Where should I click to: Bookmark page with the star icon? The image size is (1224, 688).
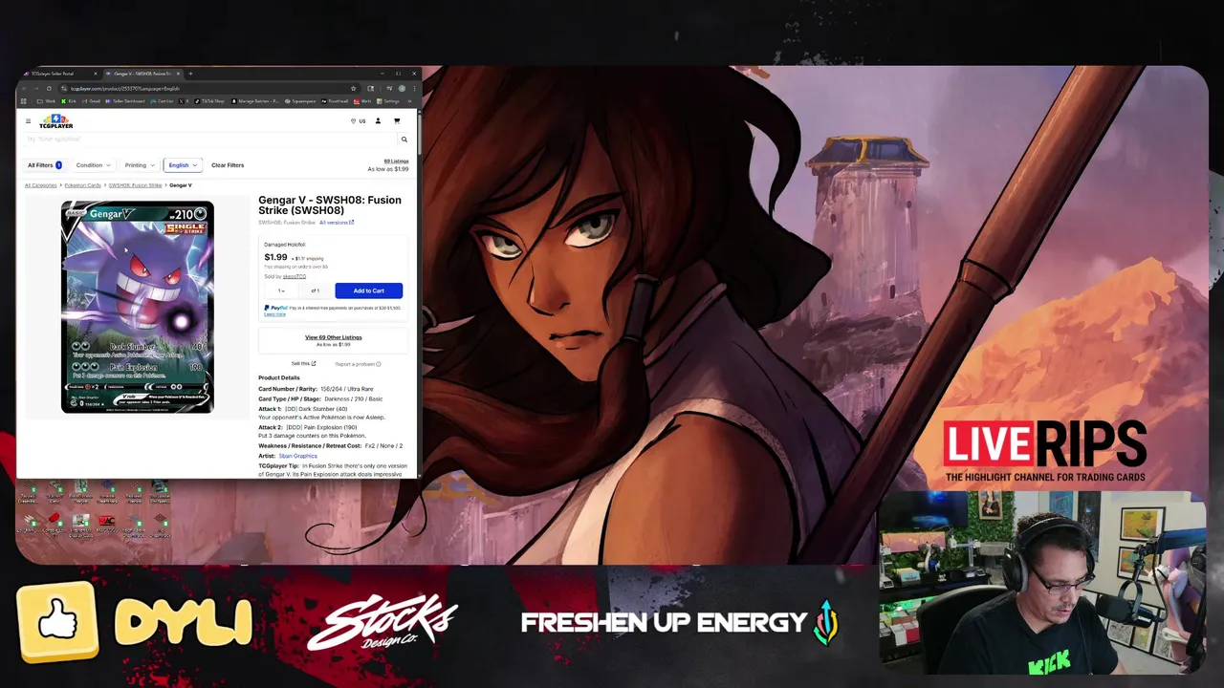pos(353,89)
